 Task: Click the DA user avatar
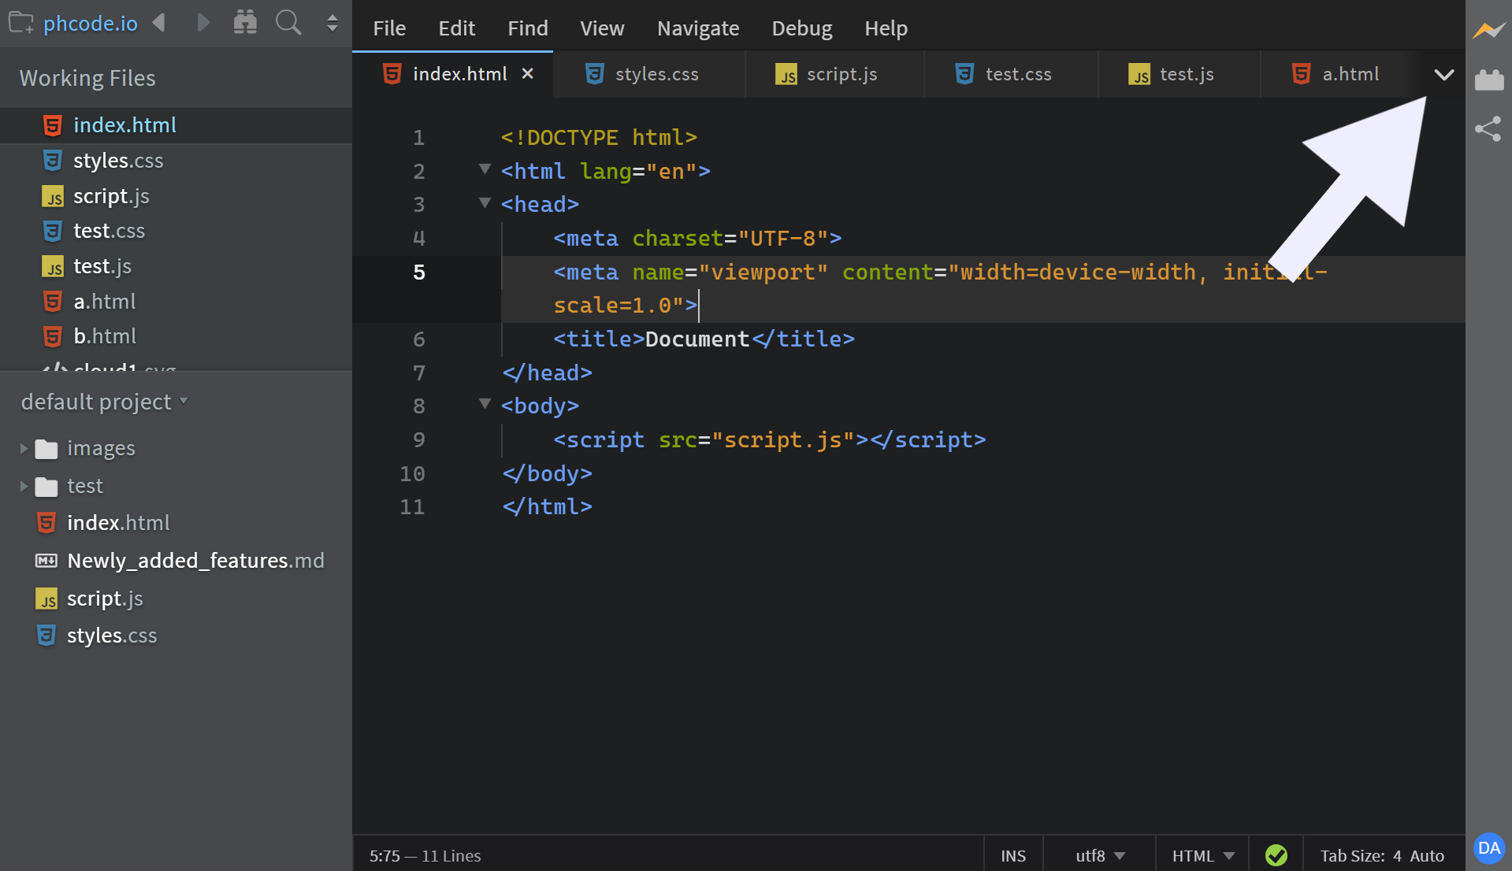pyautogui.click(x=1488, y=849)
